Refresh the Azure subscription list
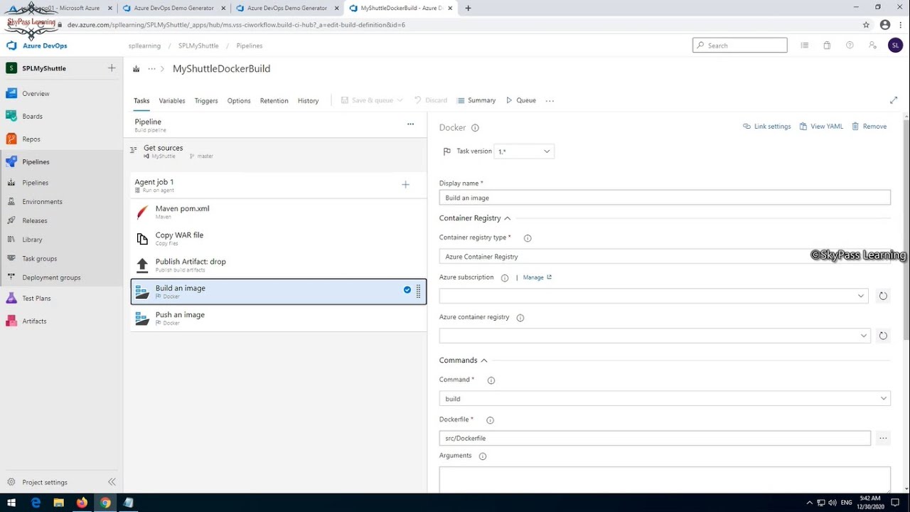This screenshot has width=910, height=512. (x=883, y=296)
